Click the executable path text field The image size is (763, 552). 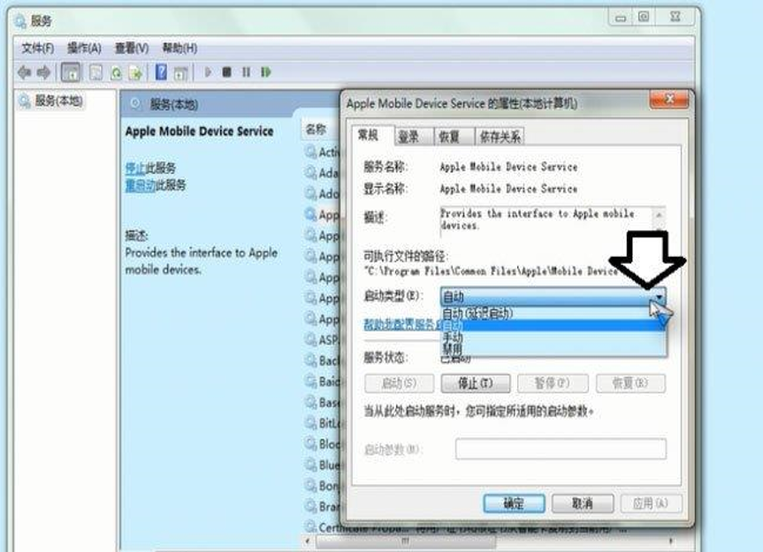(491, 271)
